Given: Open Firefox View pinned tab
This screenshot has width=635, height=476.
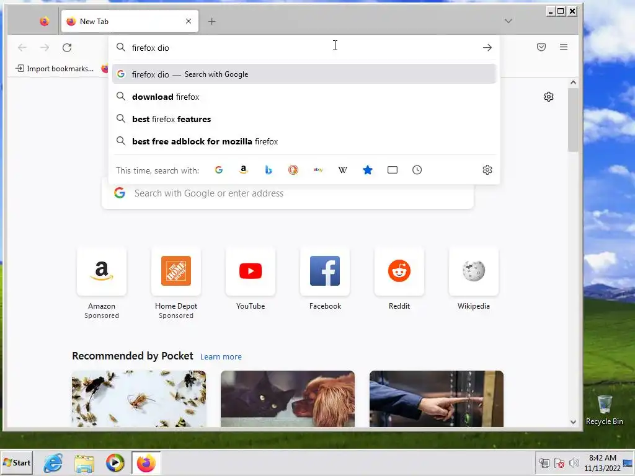Looking at the screenshot, I should pos(44,21).
